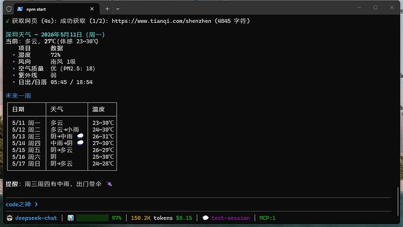
Task: Click the air quality value 优 (PM2.5: 18)
Action: click(73, 68)
